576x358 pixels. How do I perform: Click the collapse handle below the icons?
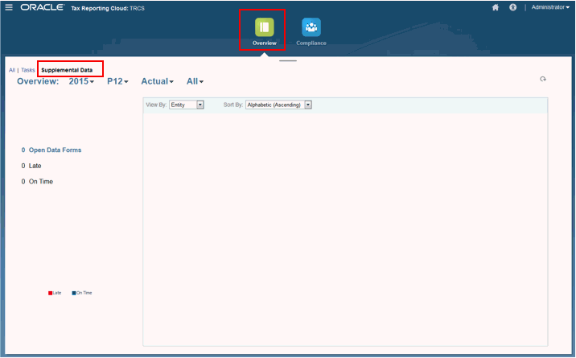288,60
